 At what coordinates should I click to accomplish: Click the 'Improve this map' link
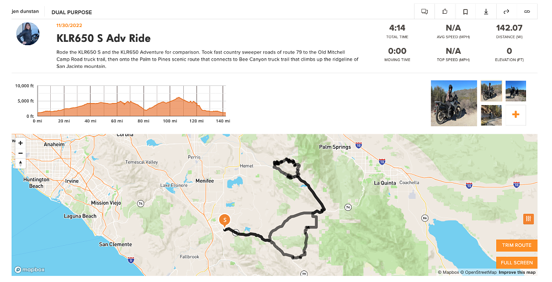[517, 273]
